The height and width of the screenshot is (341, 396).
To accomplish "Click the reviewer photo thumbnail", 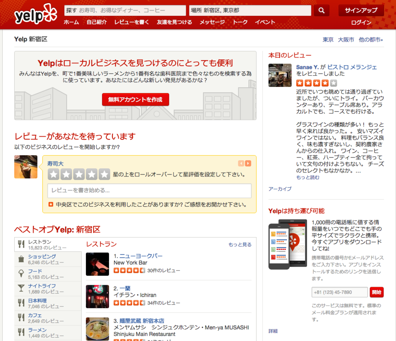I will click(280, 76).
